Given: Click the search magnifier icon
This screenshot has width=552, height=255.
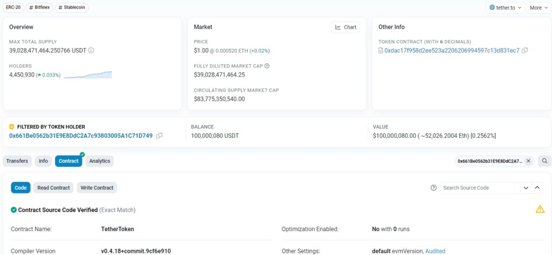Looking at the screenshot, I should [x=544, y=161].
